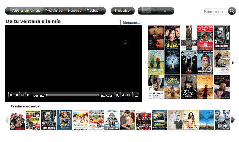This screenshot has width=239, height=142.
Task: Select the John Carter poster
Action: (x=172, y=87)
